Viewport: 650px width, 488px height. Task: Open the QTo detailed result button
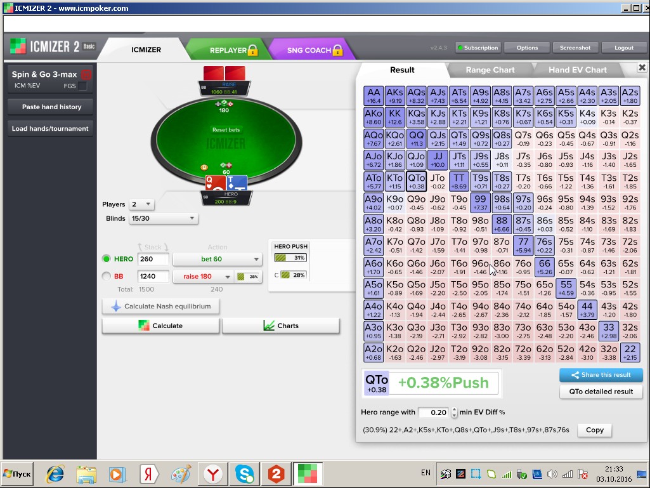601,392
